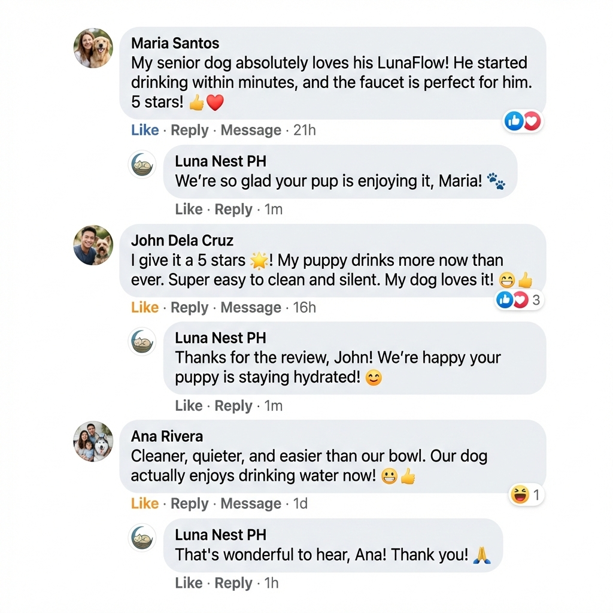The image size is (613, 613).
Task: Open Maria Santos's profile picture
Action: [93, 48]
